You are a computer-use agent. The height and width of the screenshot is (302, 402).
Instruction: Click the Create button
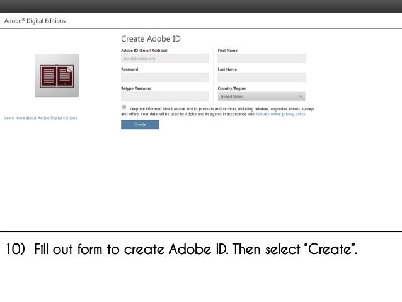click(x=140, y=124)
